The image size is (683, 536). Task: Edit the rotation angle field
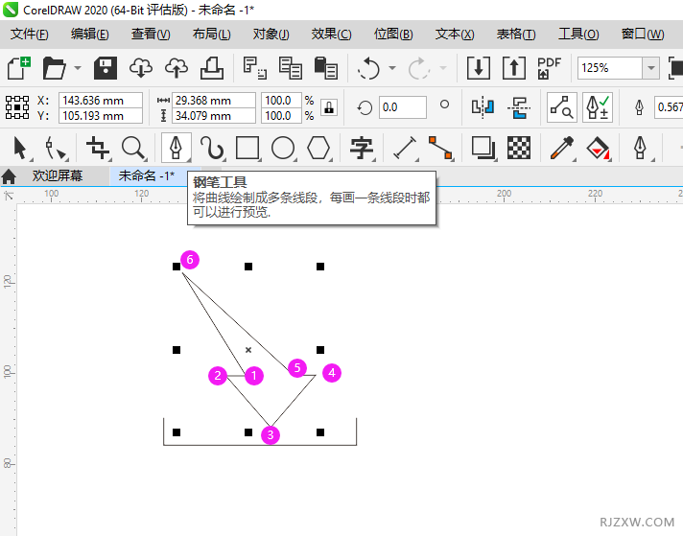[403, 107]
